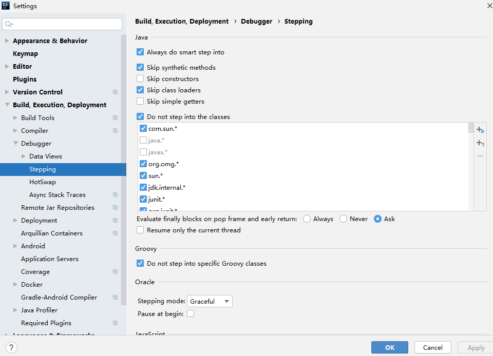Uncheck the com.sun.* class filter
493x356 pixels.
(x=143, y=129)
